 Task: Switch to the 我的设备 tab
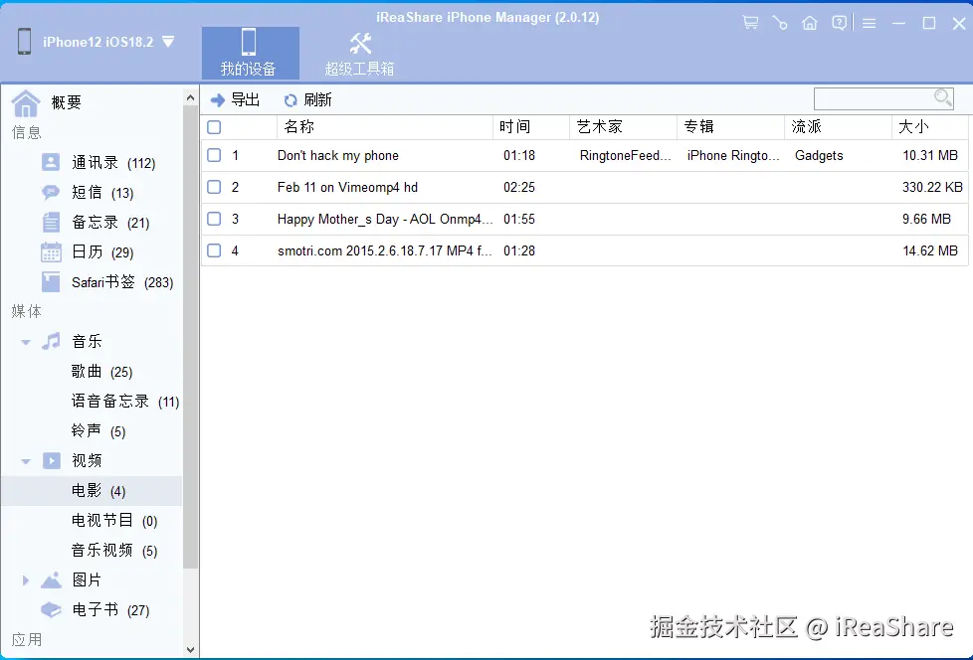(x=250, y=54)
